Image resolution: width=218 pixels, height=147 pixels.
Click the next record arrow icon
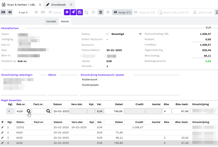[x=36, y=12]
